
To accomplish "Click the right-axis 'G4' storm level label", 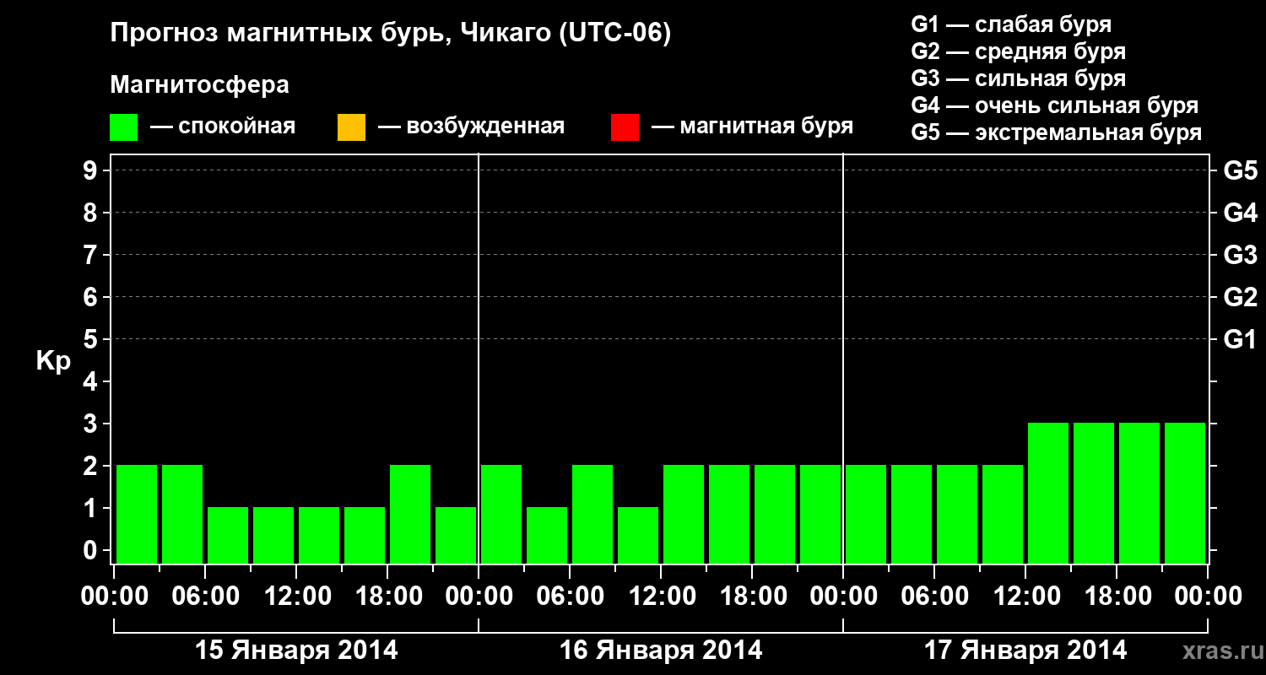I will click(1240, 213).
